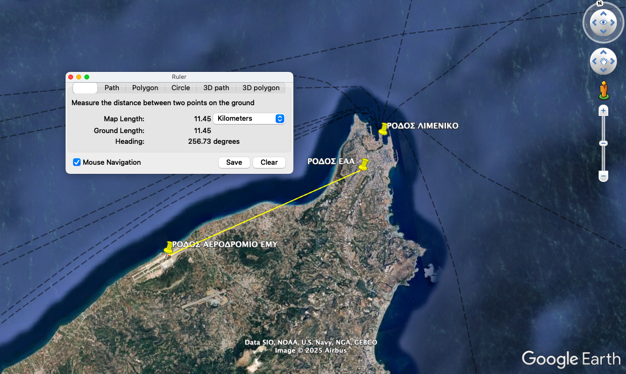Click look-down arrow on the eye joystick

pos(603,32)
